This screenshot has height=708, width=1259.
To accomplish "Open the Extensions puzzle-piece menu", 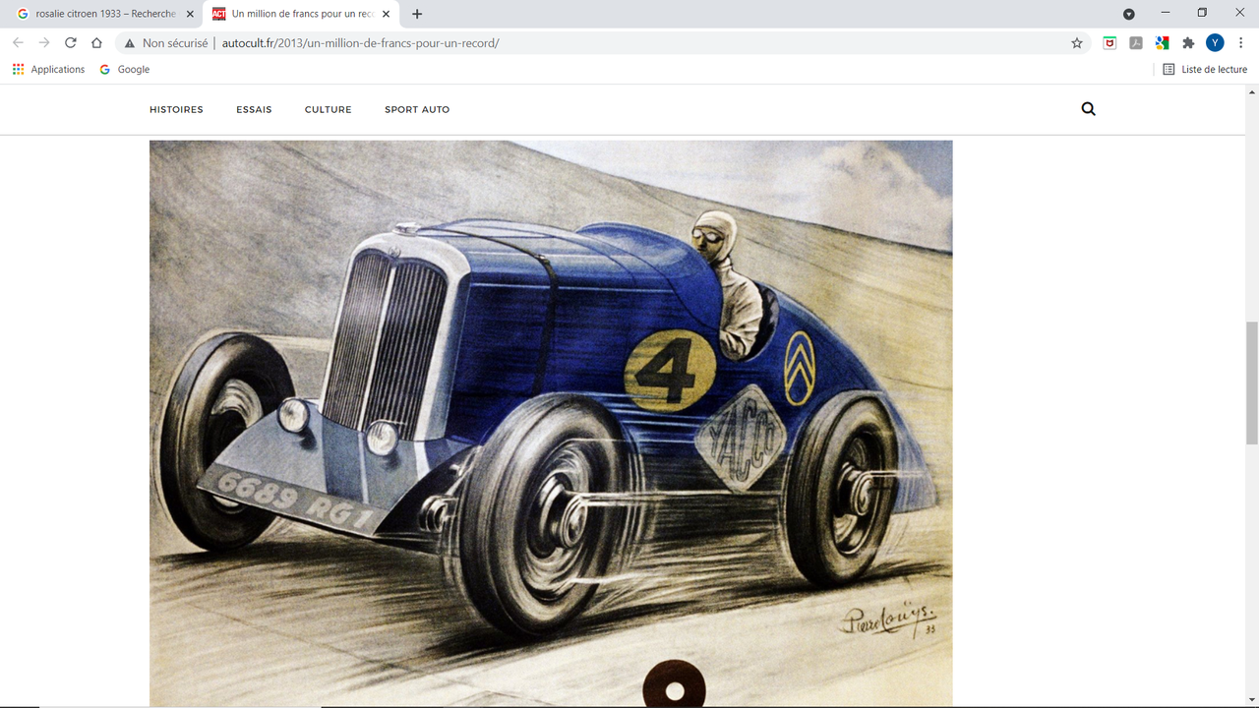I will point(1188,43).
